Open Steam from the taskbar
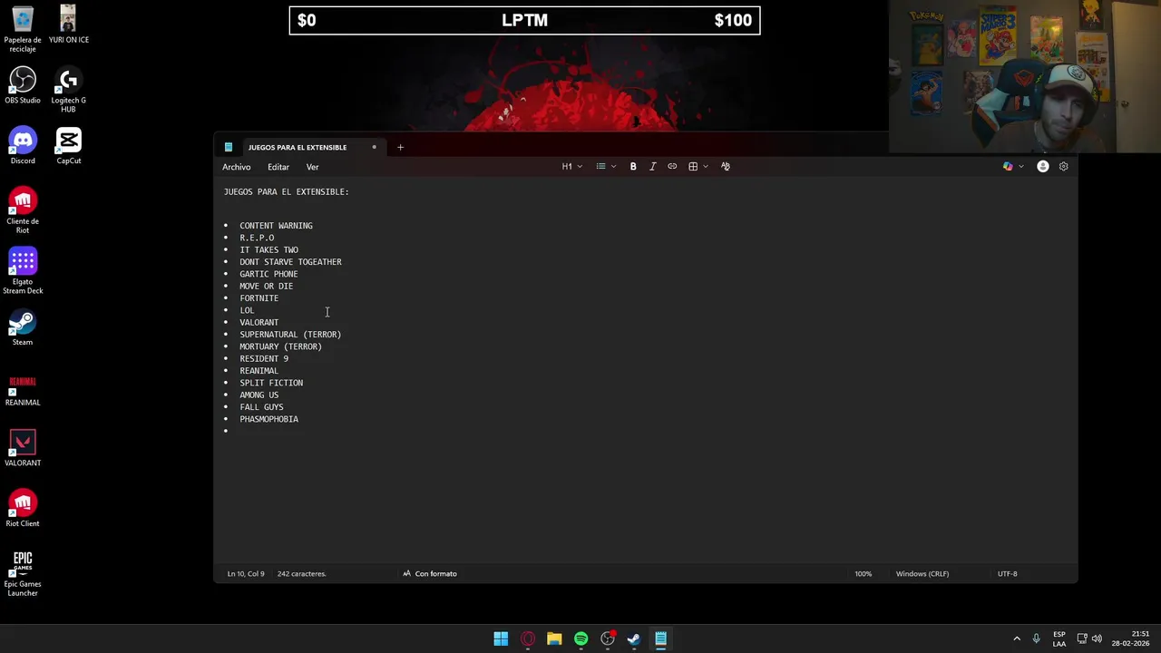 coord(634,638)
